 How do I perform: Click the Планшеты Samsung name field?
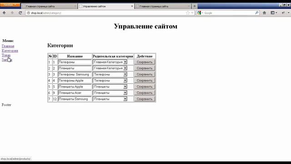75,99
